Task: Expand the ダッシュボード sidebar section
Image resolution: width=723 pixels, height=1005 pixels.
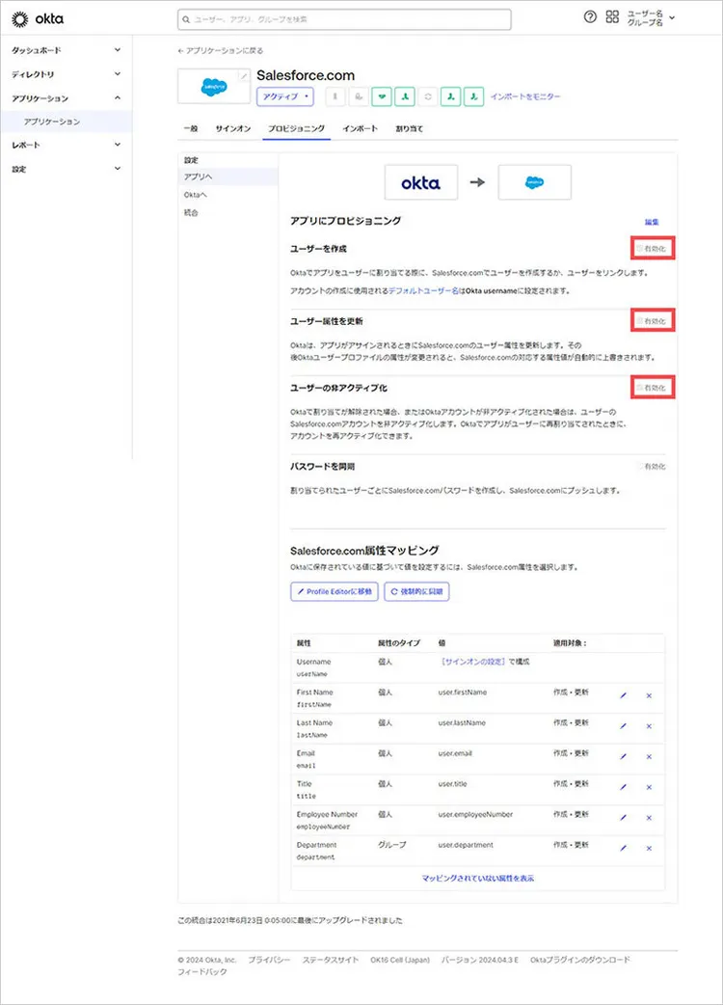Action: pos(66,50)
